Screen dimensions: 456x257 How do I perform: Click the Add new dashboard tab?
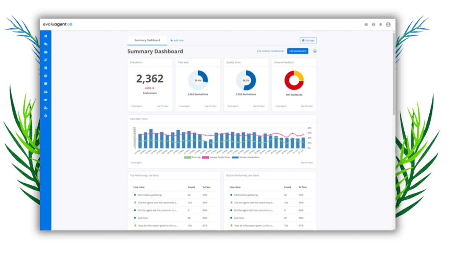coord(177,41)
